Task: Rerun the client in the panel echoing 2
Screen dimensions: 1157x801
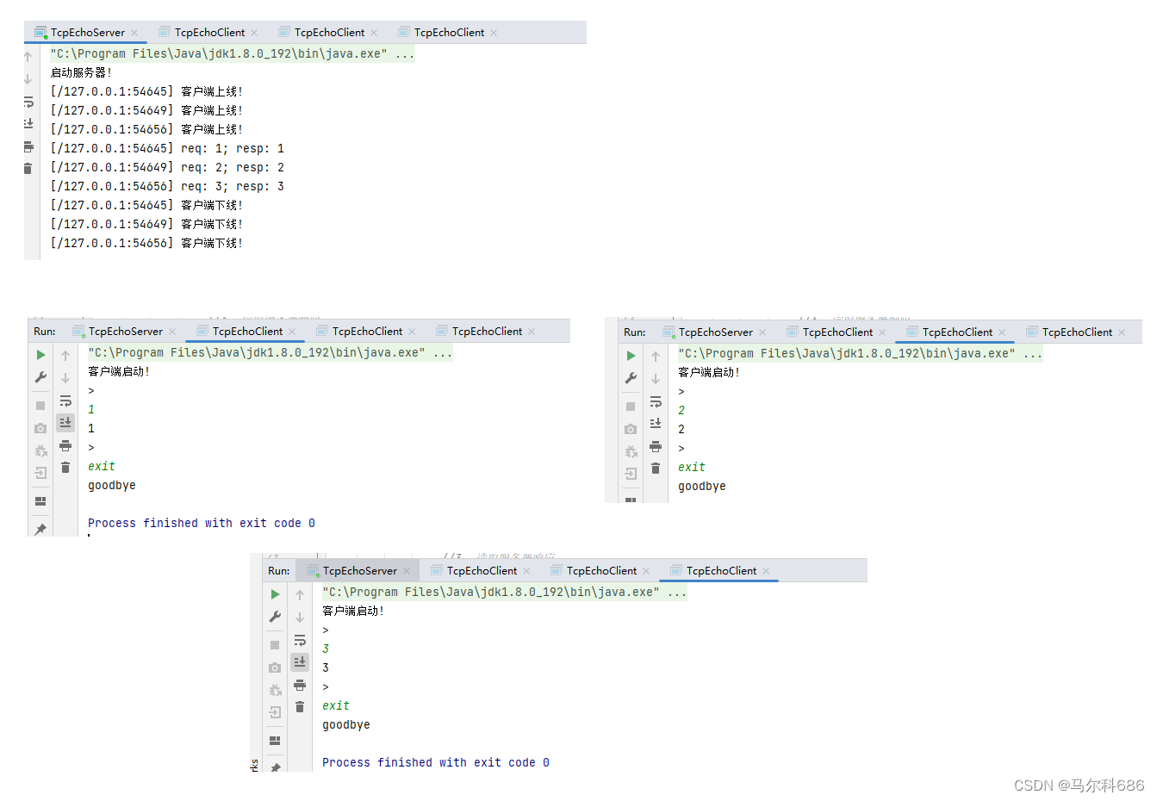Action: coord(631,356)
